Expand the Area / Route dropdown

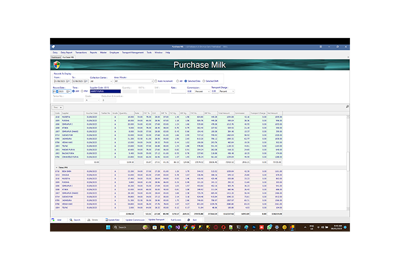coord(151,81)
